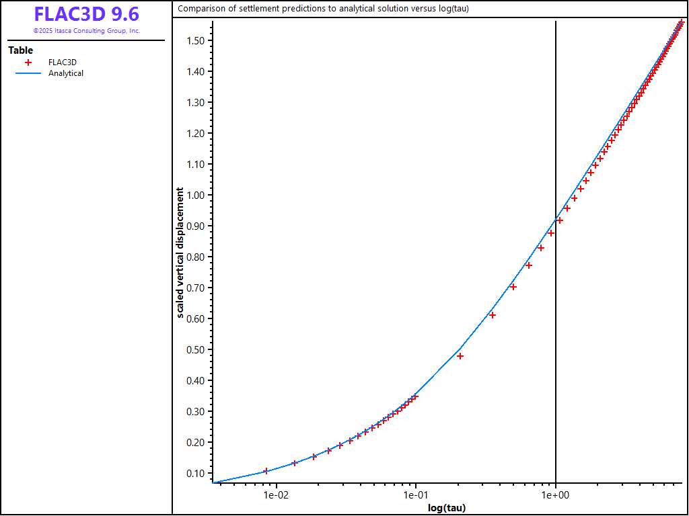The height and width of the screenshot is (516, 689).
Task: Select the FLAC3D legend label
Action: 62,62
